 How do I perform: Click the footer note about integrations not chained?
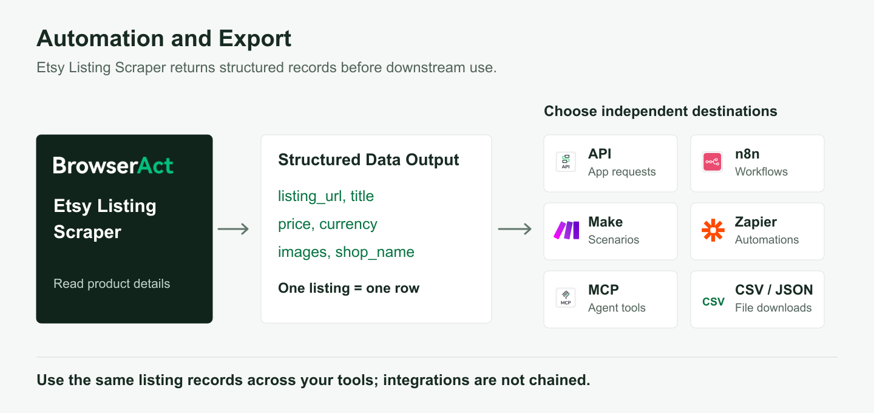coord(313,380)
